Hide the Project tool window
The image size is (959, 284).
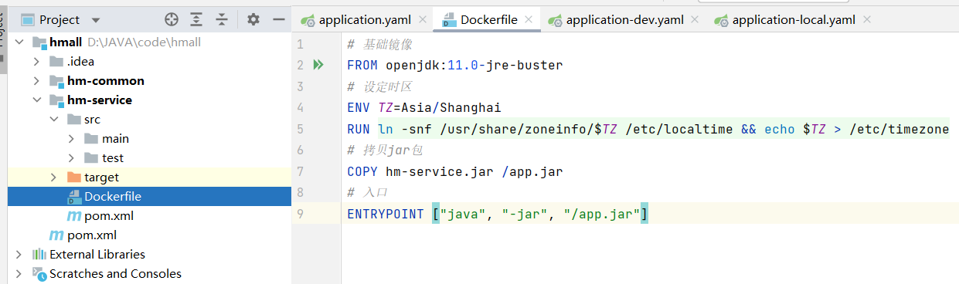pos(279,19)
